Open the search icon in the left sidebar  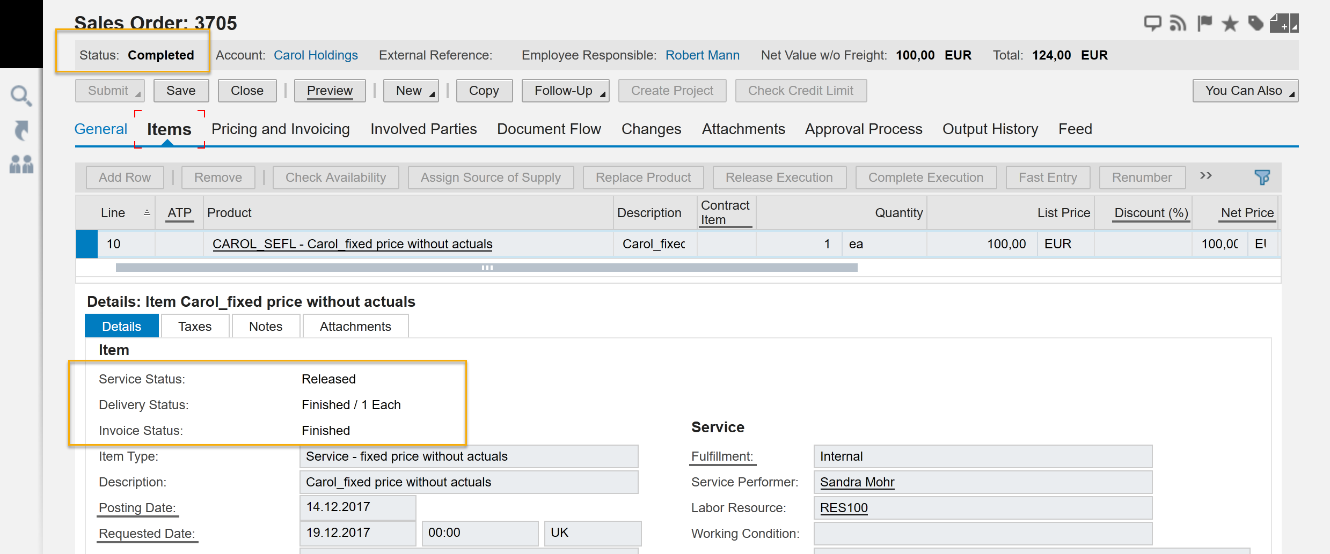pos(21,96)
